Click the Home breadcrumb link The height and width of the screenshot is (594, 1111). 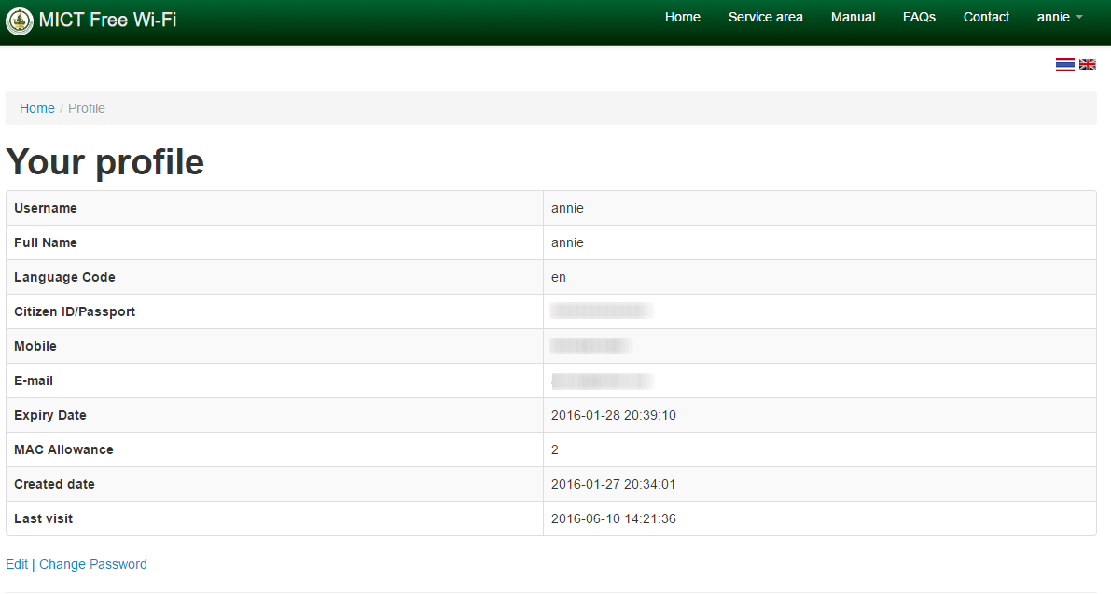[36, 108]
